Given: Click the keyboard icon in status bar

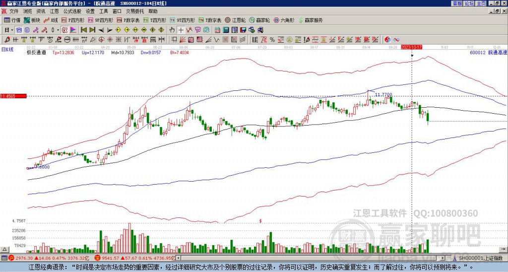Looking at the screenshot, I should (x=4, y=259).
